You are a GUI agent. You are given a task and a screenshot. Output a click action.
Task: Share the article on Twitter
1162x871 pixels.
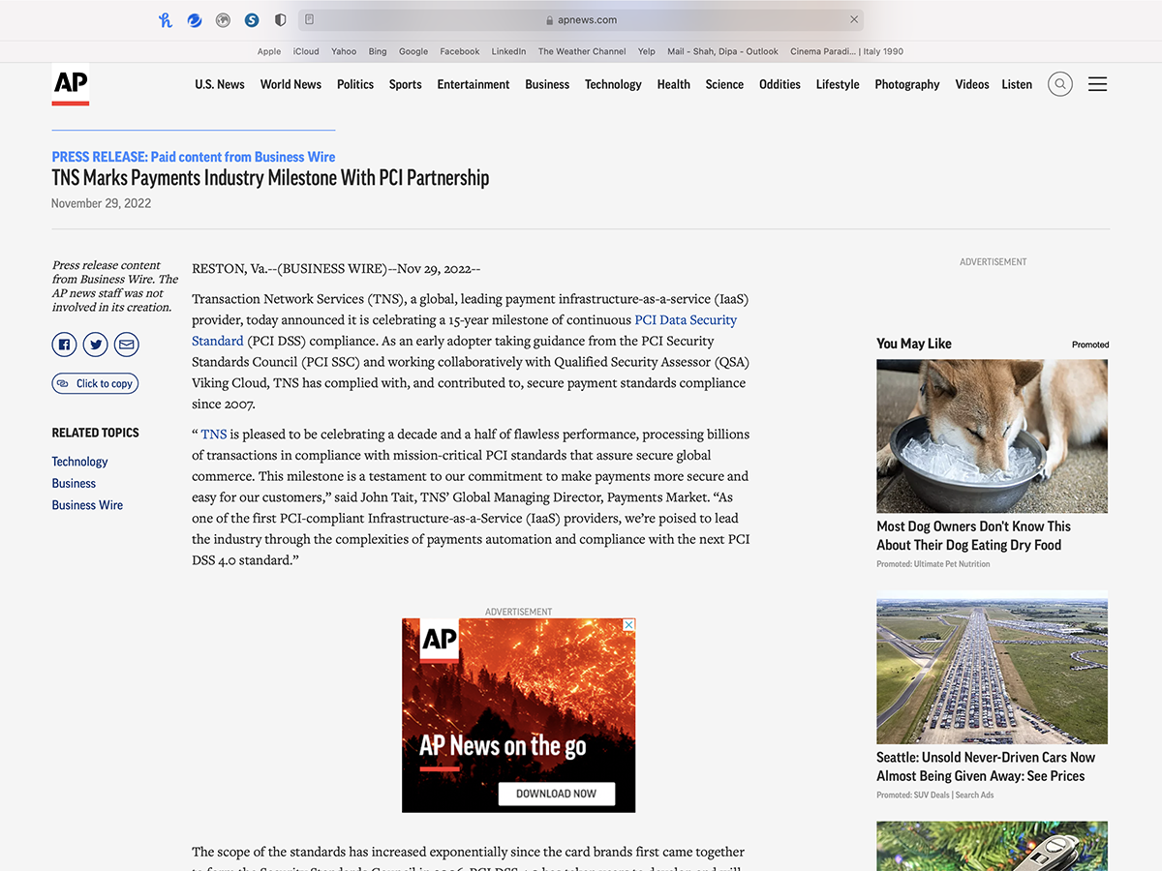[95, 344]
